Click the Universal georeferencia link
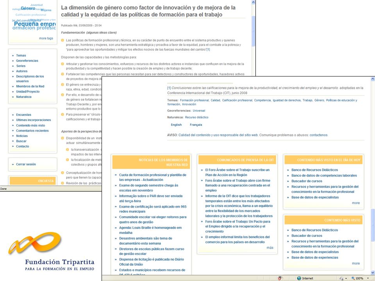 point(199,110)
